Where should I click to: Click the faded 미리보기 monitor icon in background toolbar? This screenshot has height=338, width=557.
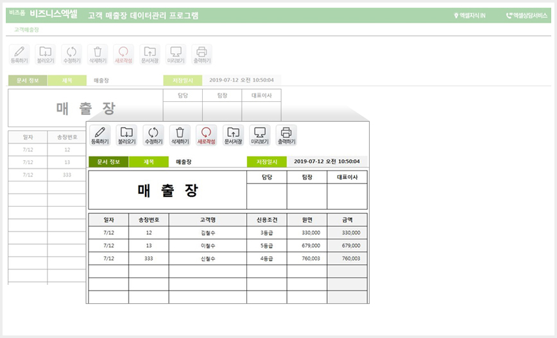pyautogui.click(x=176, y=55)
